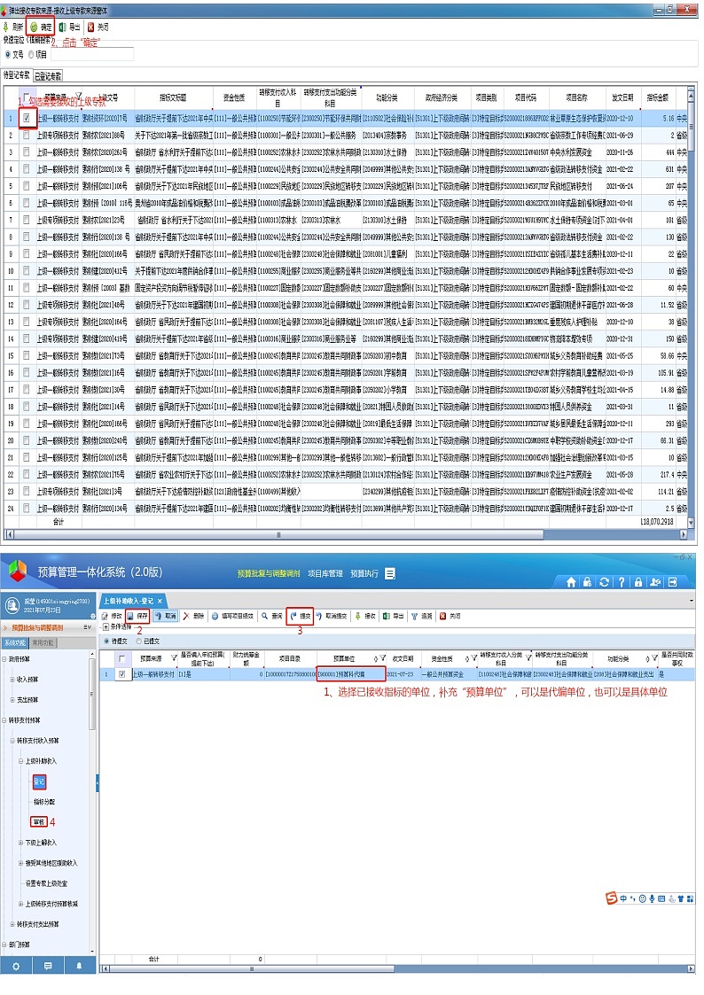
Task: Check the checkbox for row 2 in top table
Action: point(27,136)
